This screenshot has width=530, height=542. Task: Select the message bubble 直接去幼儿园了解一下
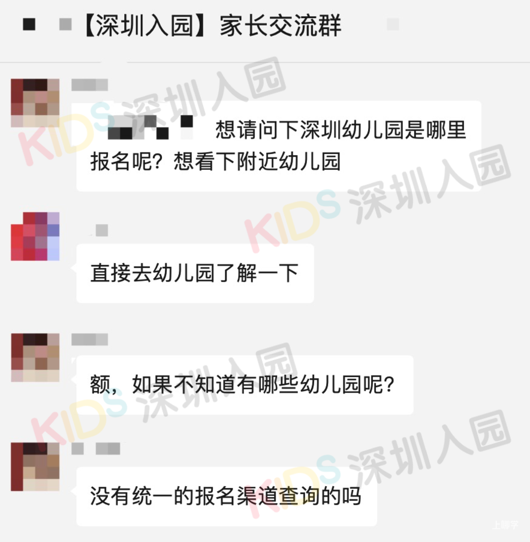point(195,273)
